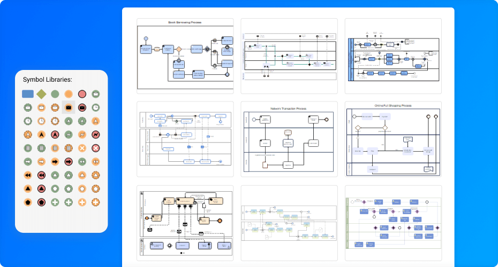
Task: Choose the orange black-filled escalation arrowhead symbol
Action: (x=41, y=135)
